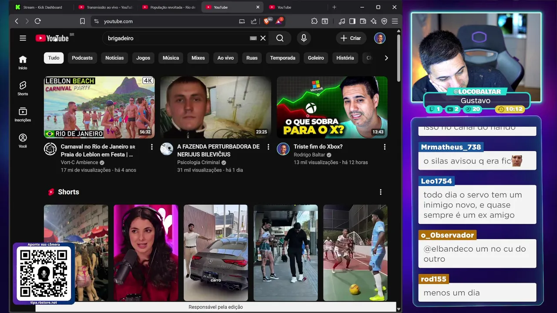The width and height of the screenshot is (557, 313).
Task: Open the Rodrigo Baltar channel link
Action: (x=309, y=155)
